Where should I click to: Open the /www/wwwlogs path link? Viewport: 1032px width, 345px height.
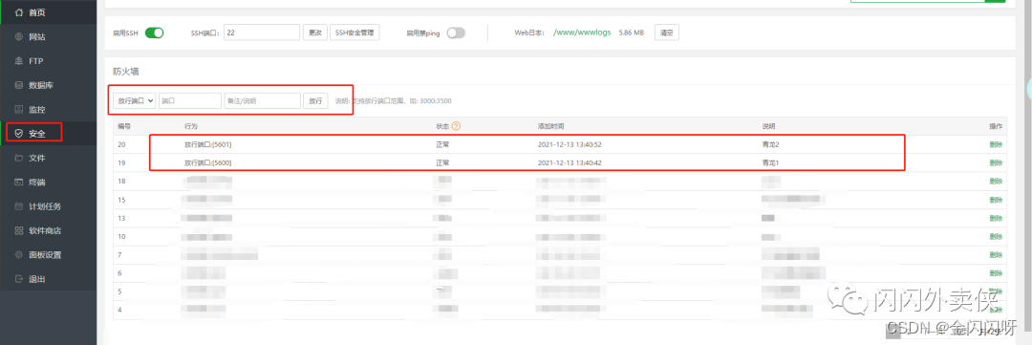pos(583,32)
